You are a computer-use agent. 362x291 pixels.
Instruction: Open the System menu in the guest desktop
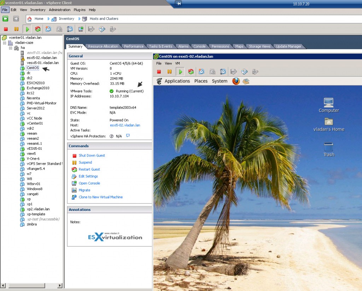tap(219, 81)
